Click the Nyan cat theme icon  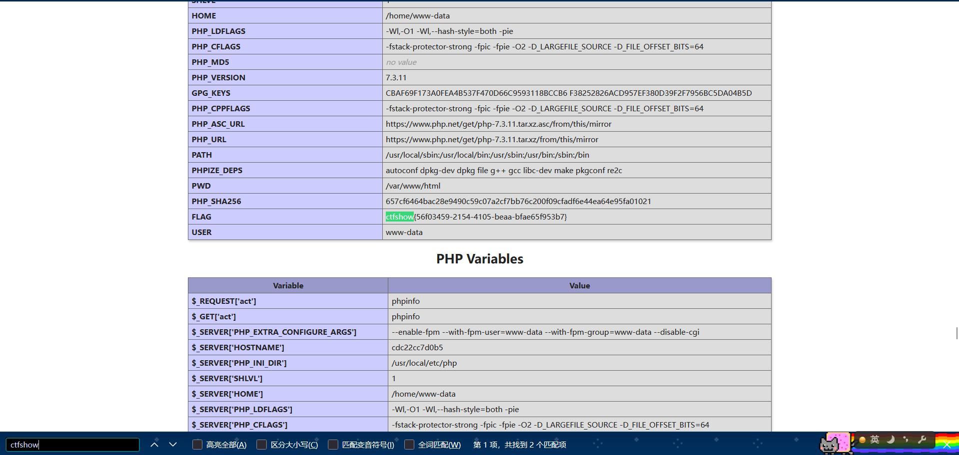[x=835, y=443]
